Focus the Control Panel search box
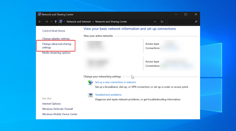This screenshot has height=131, width=236. [181, 22]
